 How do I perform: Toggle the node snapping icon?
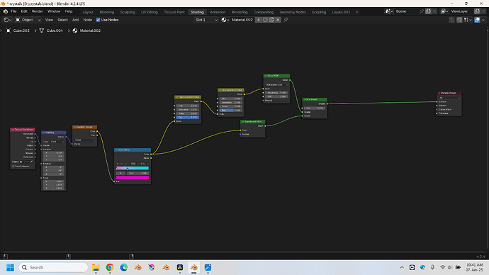pyautogui.click(x=459, y=20)
